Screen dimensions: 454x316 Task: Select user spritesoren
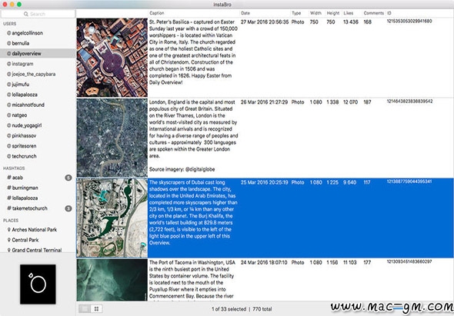point(24,146)
